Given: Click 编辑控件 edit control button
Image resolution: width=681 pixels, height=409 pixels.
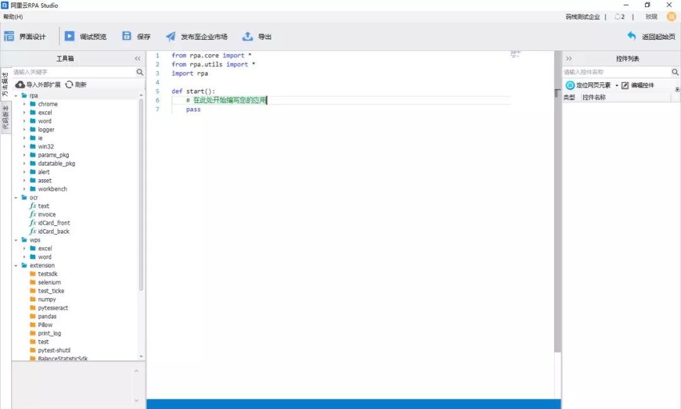Looking at the screenshot, I should coord(637,86).
